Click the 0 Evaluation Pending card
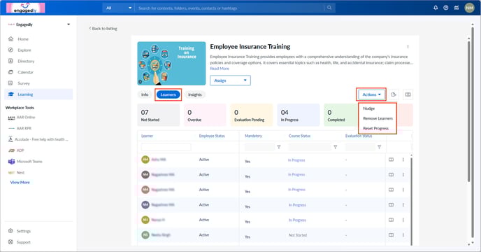Image resolution: width=481 pixels, height=252 pixels. [252, 115]
